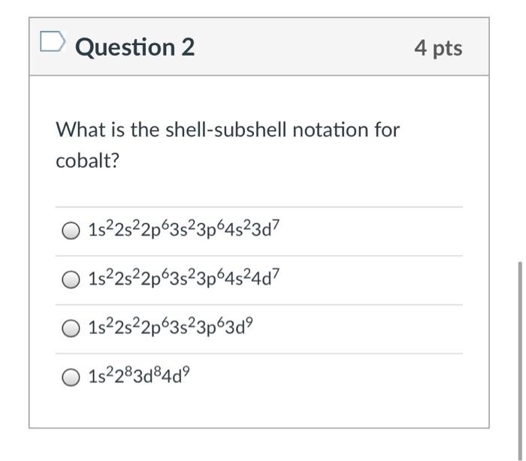Click the Question 2 heading

135,47
